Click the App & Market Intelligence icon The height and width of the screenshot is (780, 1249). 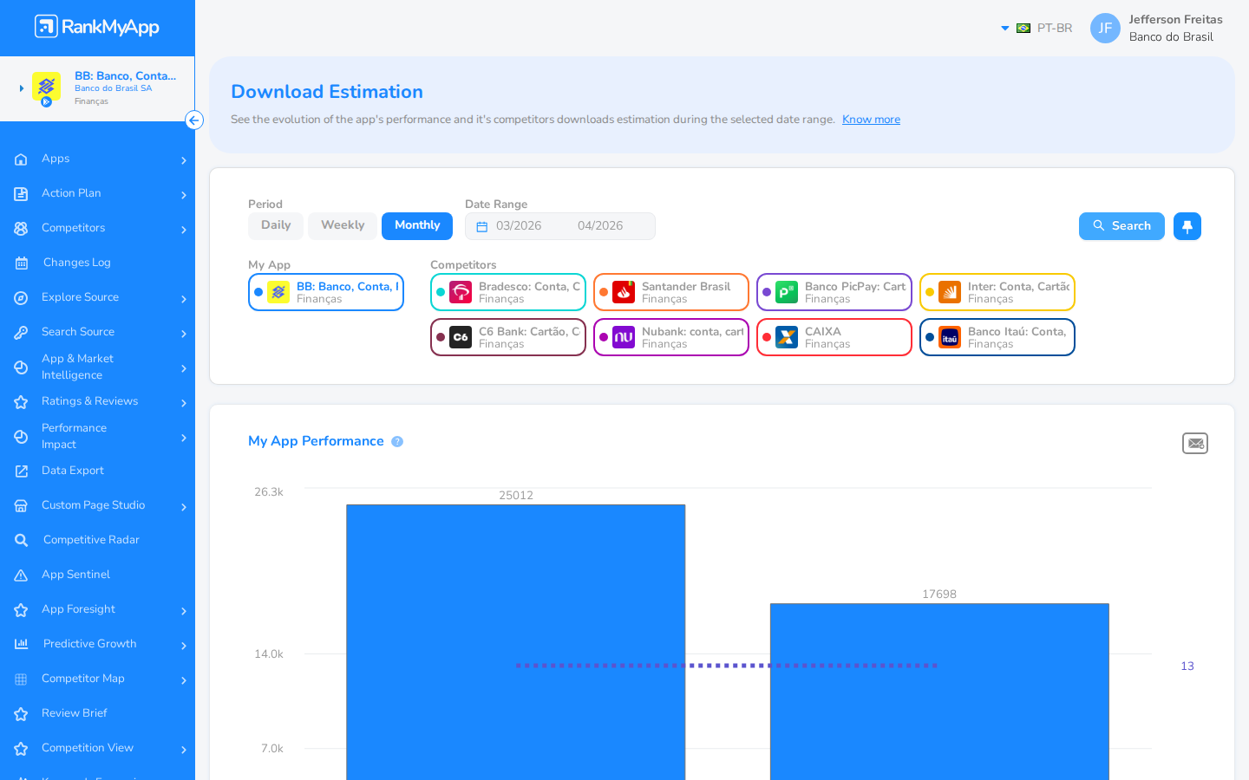[x=21, y=367]
